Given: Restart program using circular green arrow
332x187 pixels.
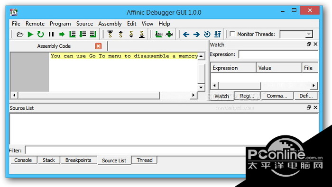Looking at the screenshot, I should point(41,34).
